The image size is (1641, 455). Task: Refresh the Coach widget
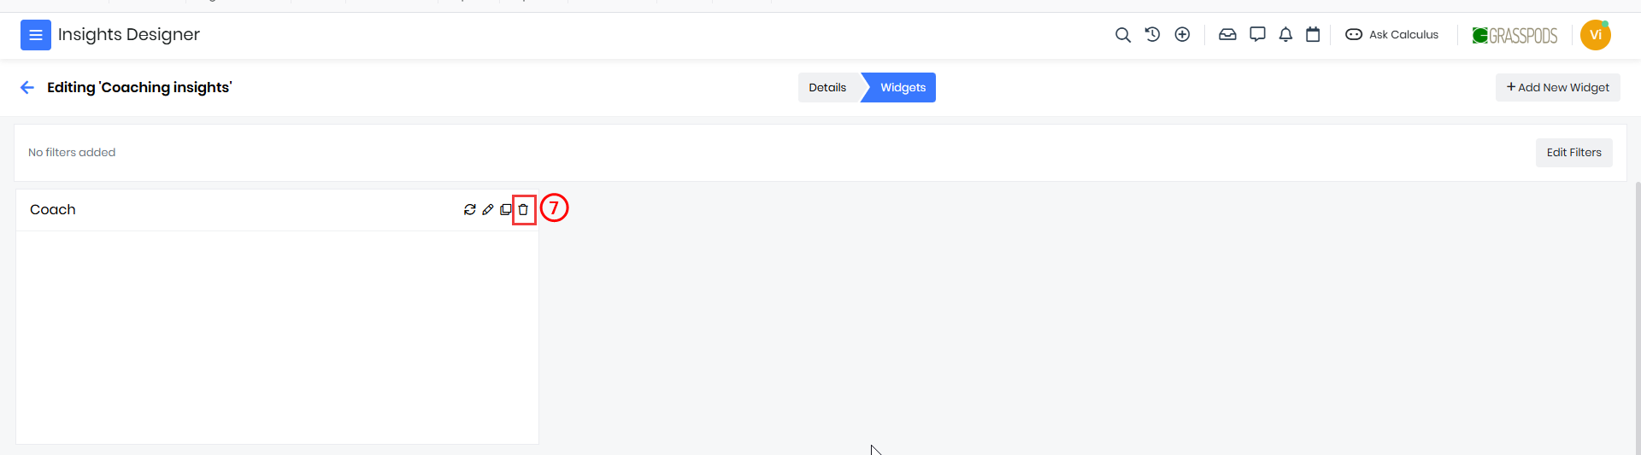pyautogui.click(x=470, y=210)
